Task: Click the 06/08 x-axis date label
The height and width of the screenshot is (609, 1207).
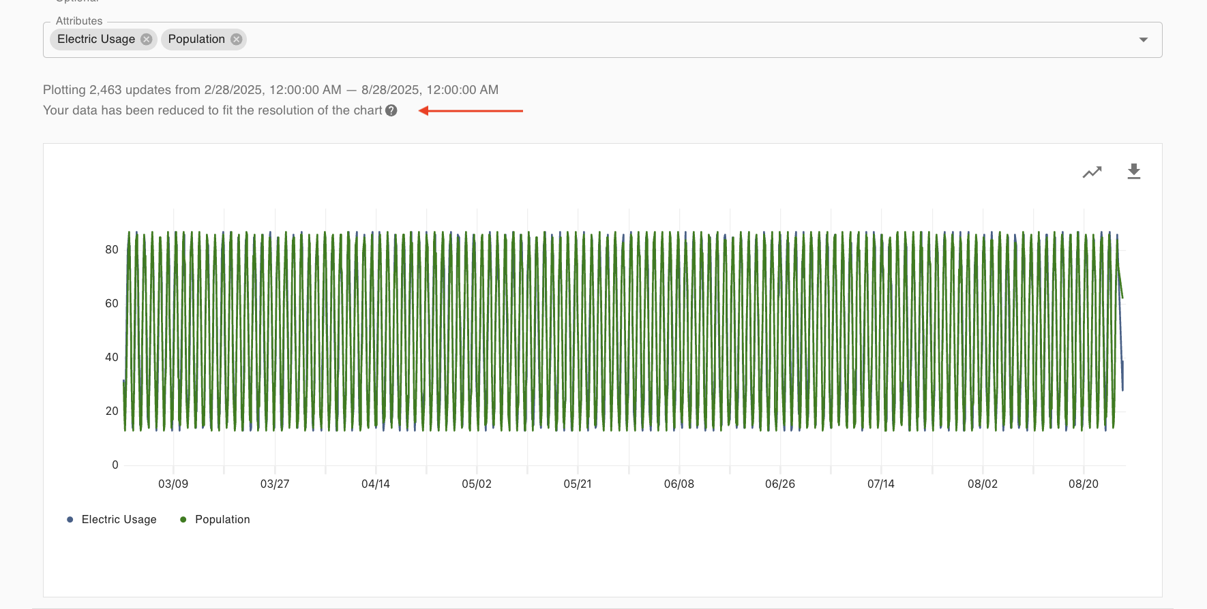Action: (679, 484)
